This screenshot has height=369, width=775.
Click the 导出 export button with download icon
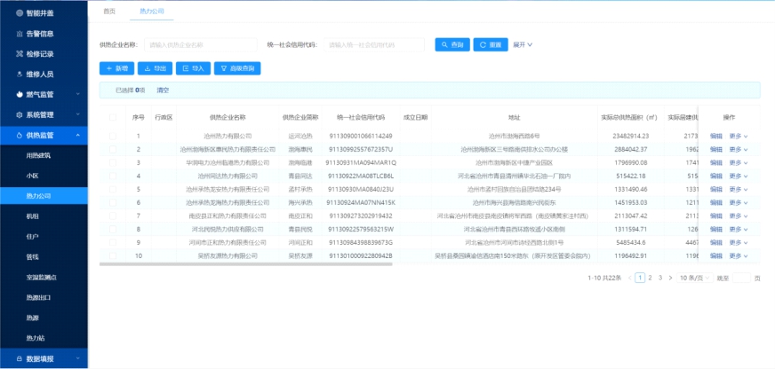[x=156, y=67]
